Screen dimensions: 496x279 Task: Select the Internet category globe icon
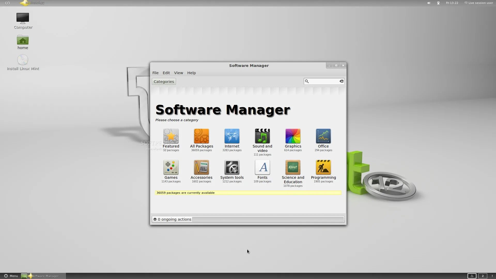click(x=232, y=136)
